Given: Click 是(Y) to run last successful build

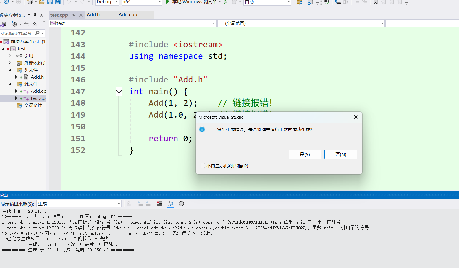Looking at the screenshot, I should coord(305,154).
